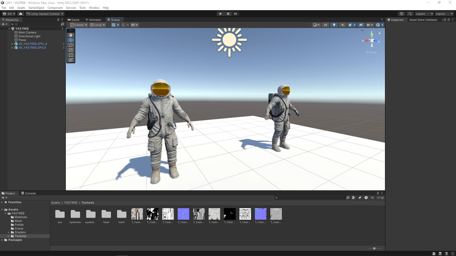This screenshot has width=456, height=256.
Task: Click Project search by type icon
Action: [354, 198]
